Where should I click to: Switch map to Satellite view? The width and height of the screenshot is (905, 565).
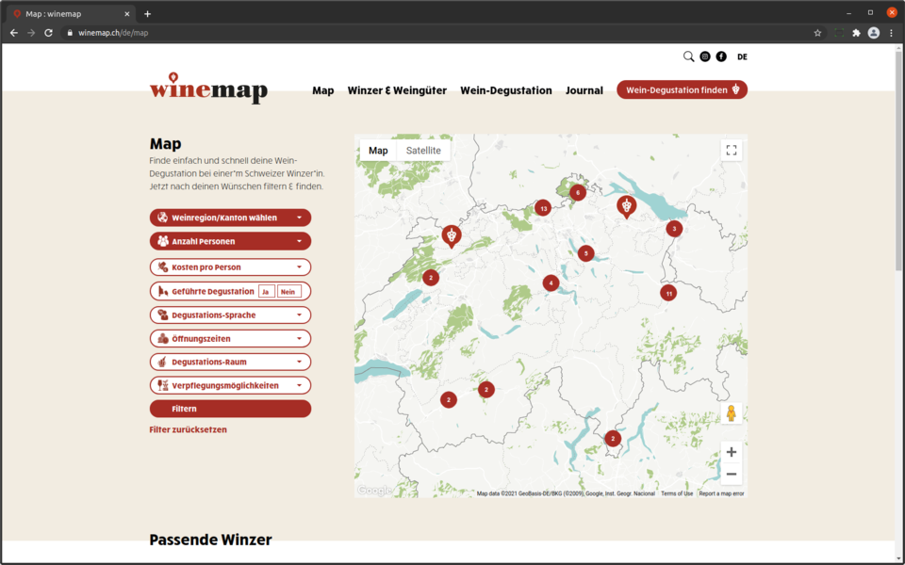(423, 151)
